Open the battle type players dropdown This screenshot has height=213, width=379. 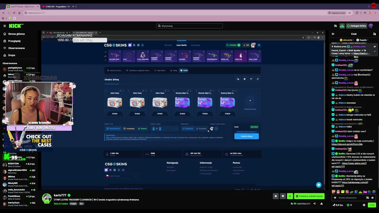click(x=165, y=129)
